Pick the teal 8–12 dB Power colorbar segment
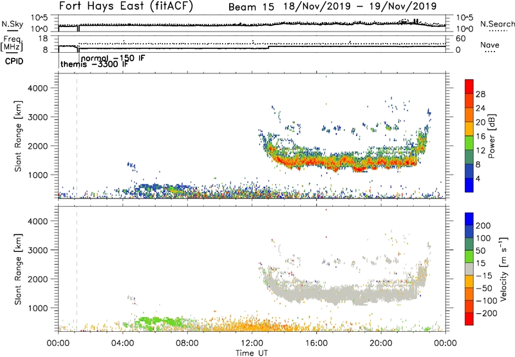Image resolution: width=515 pixels, height=357 pixels. (469, 157)
